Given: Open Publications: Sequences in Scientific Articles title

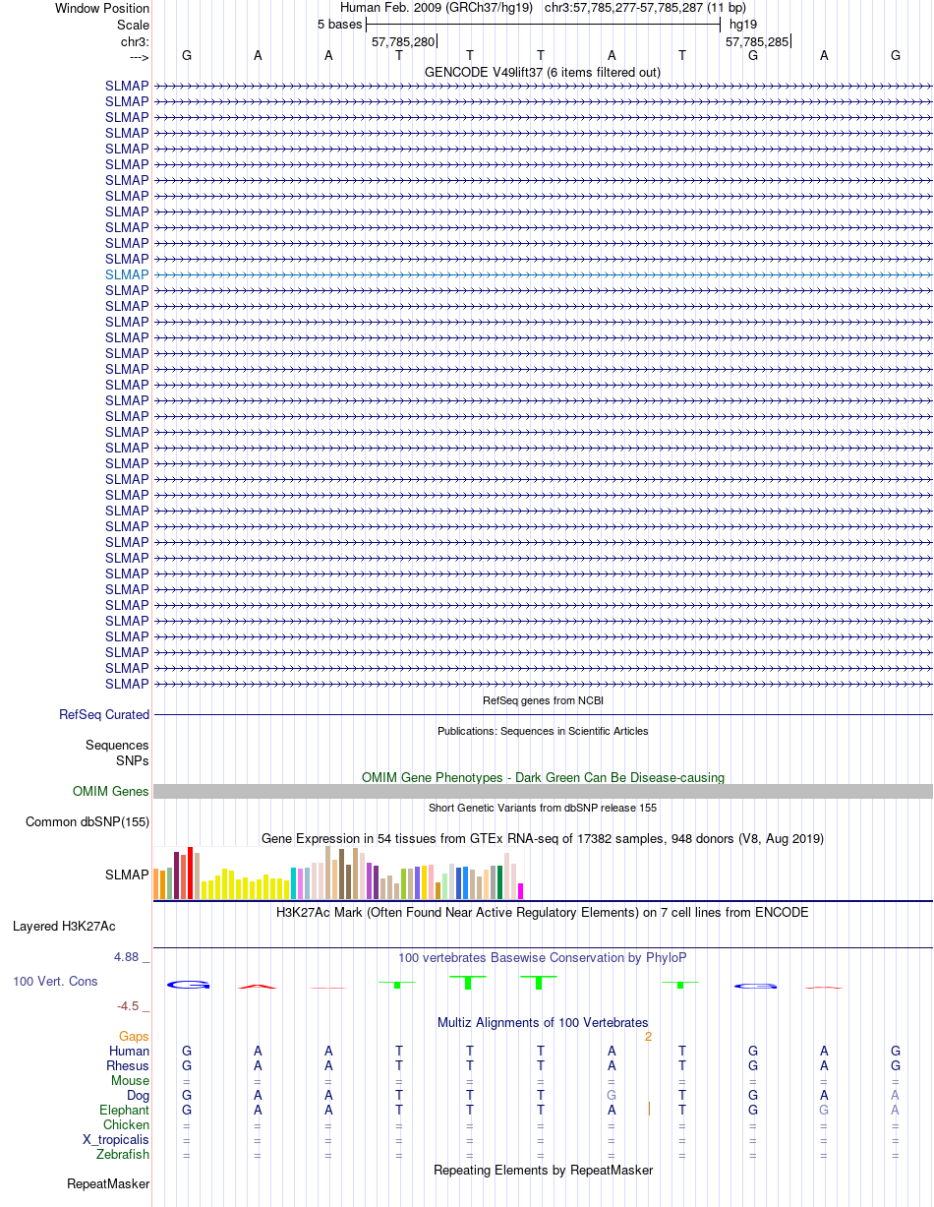Looking at the screenshot, I should (x=543, y=731).
